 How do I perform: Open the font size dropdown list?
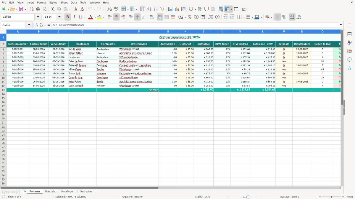coord(59,17)
